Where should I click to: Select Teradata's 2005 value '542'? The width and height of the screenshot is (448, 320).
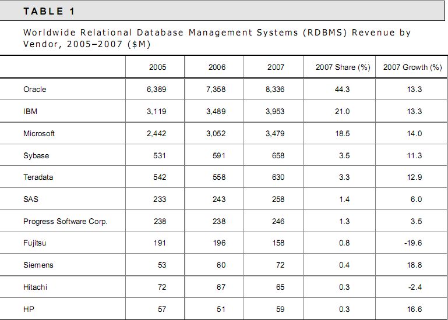(x=160, y=177)
